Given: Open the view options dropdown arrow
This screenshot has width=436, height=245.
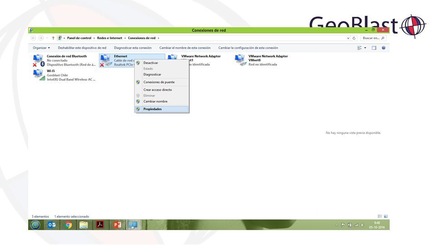Looking at the screenshot, I should pos(365,48).
